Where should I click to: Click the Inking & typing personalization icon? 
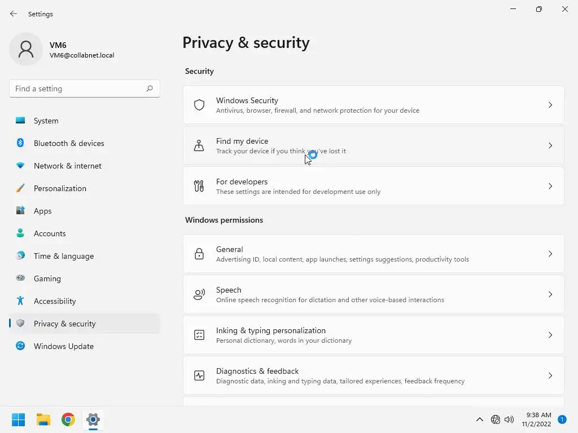pos(199,335)
